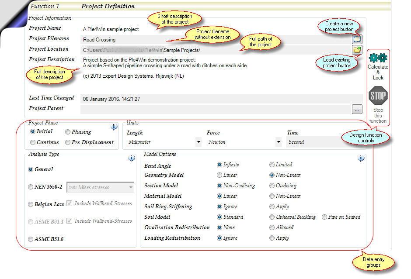The width and height of the screenshot is (411, 279).
Task: Select the Phasing project phase
Action: [x=68, y=132]
